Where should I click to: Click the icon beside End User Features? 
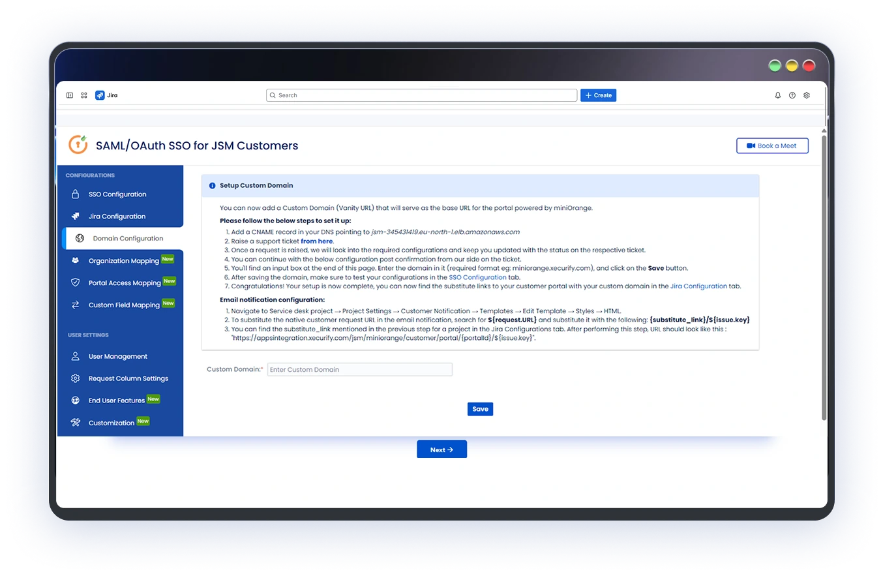[x=75, y=401]
